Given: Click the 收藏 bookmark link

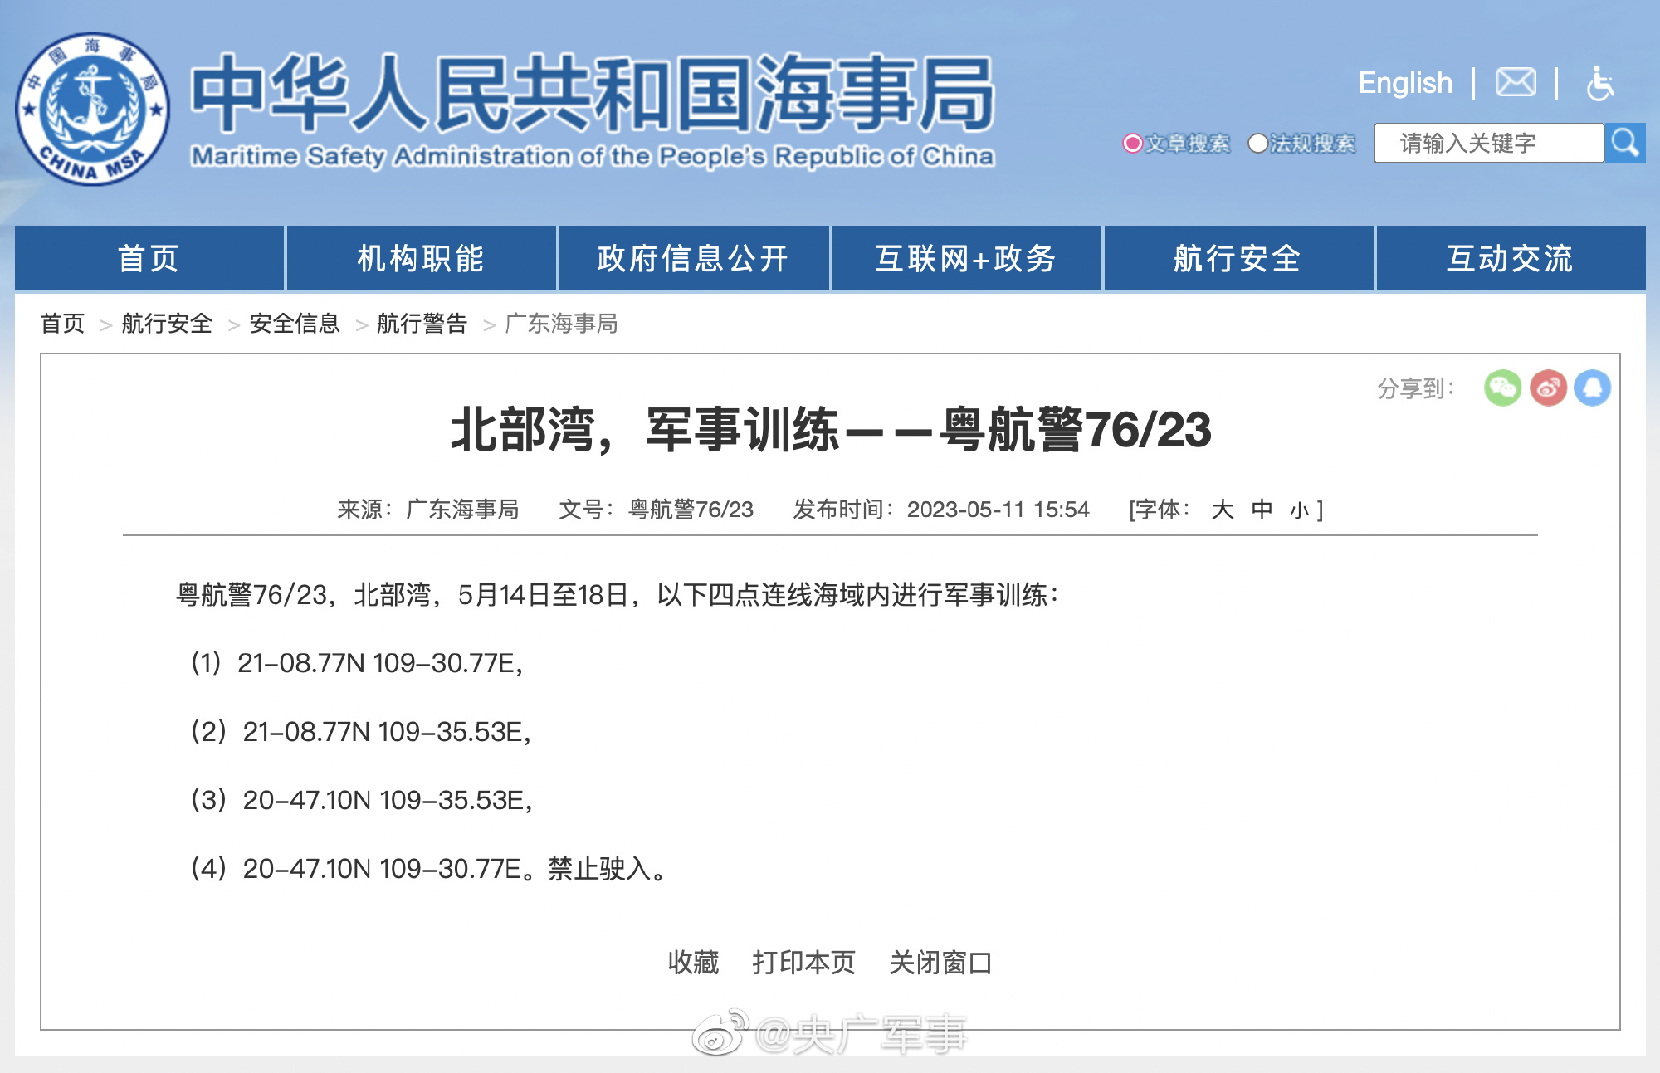Looking at the screenshot, I should click(693, 963).
